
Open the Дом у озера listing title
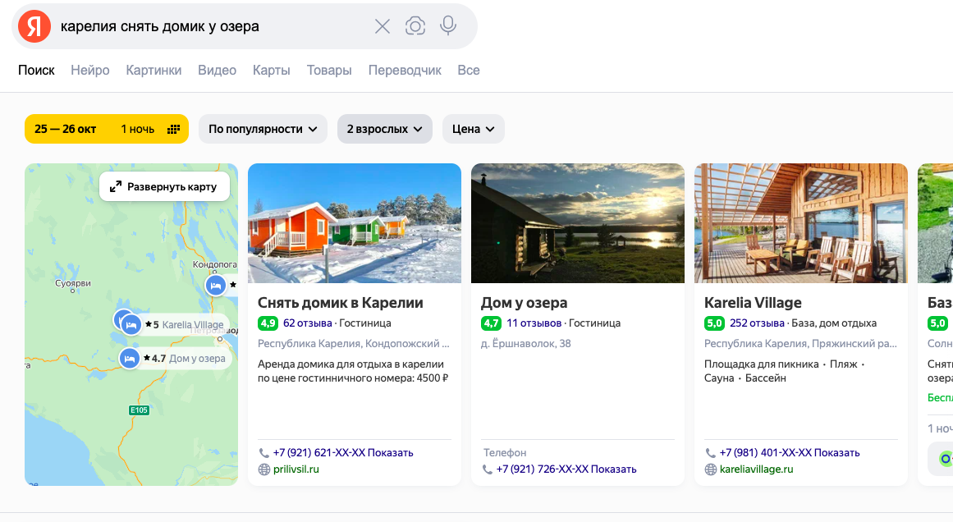pyautogui.click(x=524, y=303)
